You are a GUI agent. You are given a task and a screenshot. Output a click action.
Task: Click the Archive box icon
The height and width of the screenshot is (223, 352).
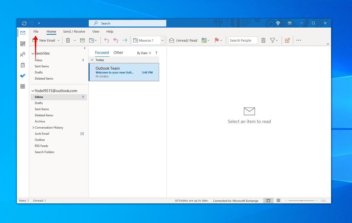82,40
